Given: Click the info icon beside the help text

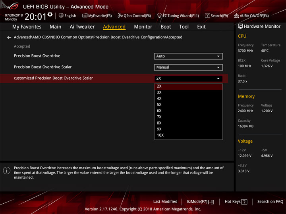Looking at the screenshot, I should pos(7,171).
